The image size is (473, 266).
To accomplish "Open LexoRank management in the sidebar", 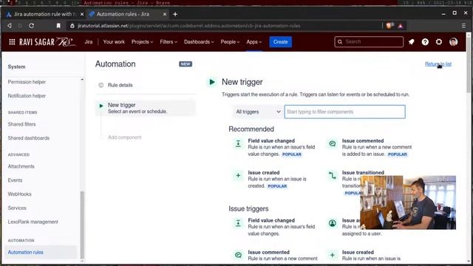I will (33, 222).
